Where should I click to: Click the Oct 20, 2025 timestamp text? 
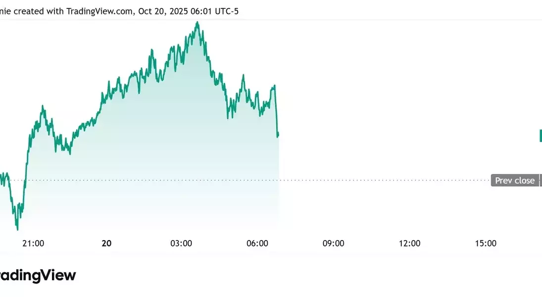(163, 11)
